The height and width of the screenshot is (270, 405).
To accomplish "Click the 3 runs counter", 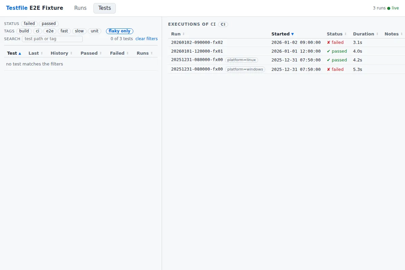I will 379,8.
